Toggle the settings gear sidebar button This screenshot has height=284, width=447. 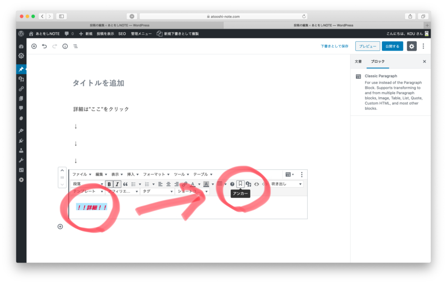[x=412, y=46]
